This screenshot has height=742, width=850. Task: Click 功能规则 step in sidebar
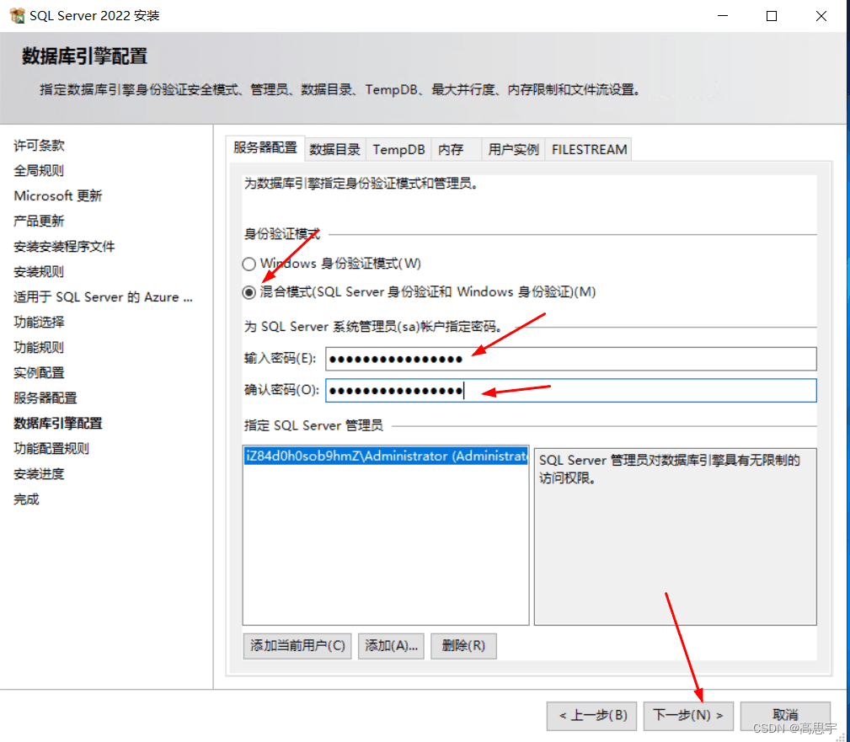click(39, 348)
